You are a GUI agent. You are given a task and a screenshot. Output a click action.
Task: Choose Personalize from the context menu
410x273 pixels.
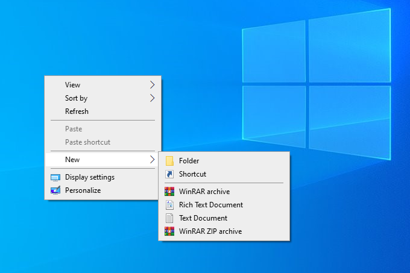click(x=102, y=190)
